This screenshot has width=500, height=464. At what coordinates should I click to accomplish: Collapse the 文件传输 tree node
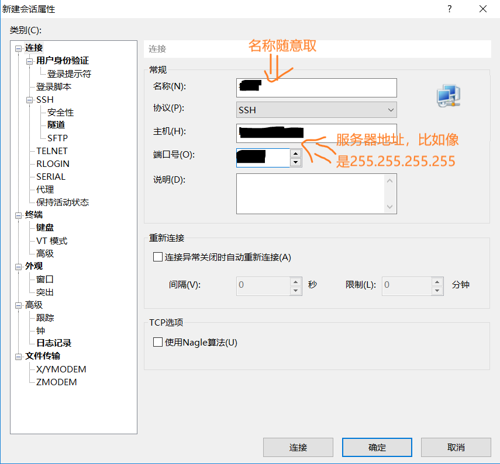(x=19, y=357)
